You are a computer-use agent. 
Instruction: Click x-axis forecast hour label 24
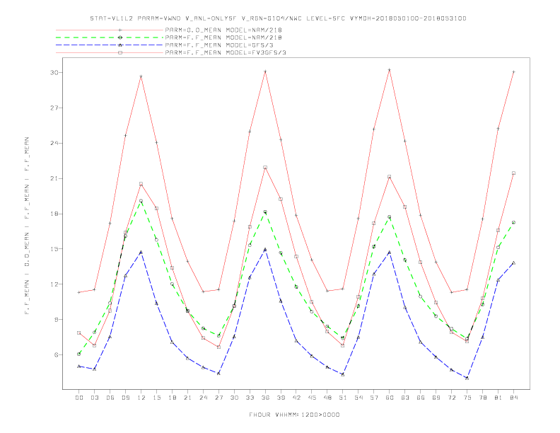tap(203, 398)
